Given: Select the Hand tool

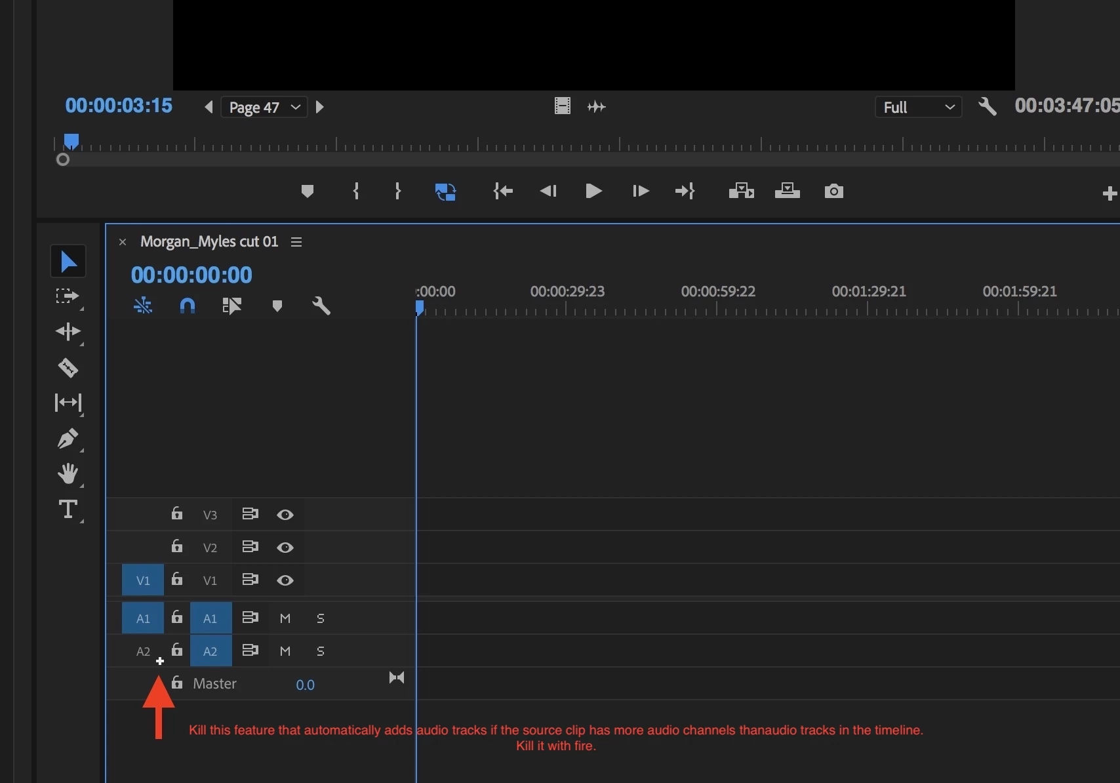Looking at the screenshot, I should 68,473.
